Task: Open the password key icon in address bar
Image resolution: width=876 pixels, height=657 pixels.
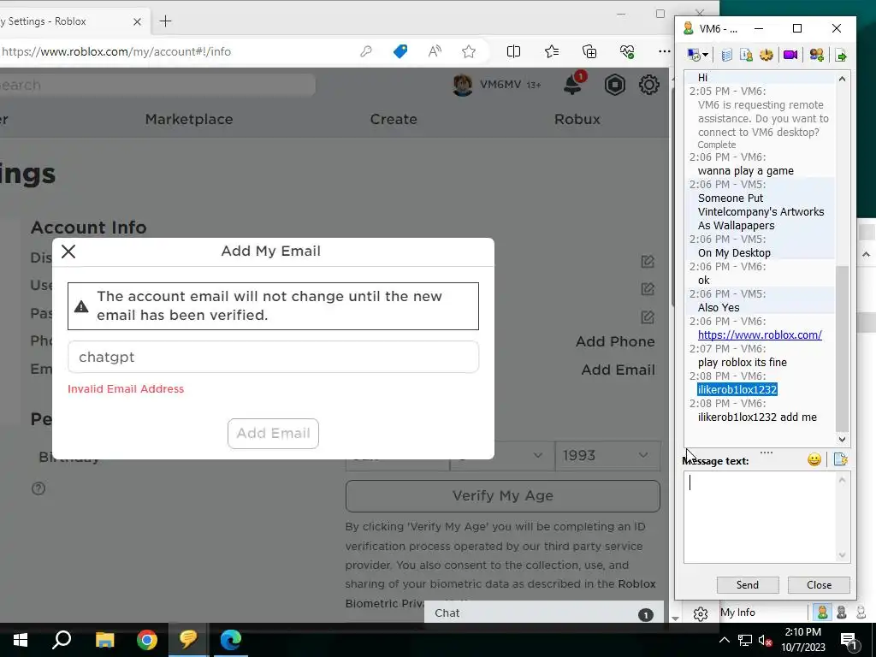Action: point(366,52)
